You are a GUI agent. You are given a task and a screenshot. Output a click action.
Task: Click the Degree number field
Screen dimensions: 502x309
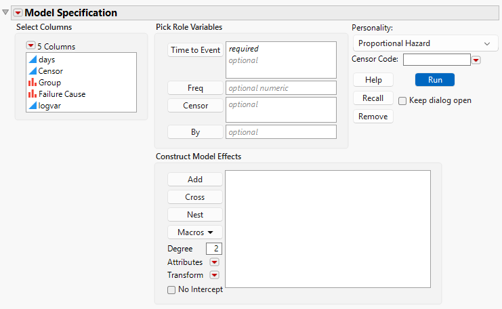[214, 249]
